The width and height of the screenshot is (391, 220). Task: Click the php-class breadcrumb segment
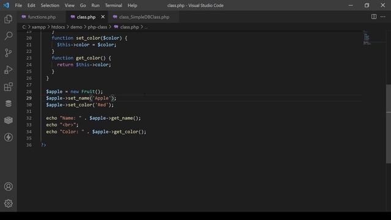(97, 27)
